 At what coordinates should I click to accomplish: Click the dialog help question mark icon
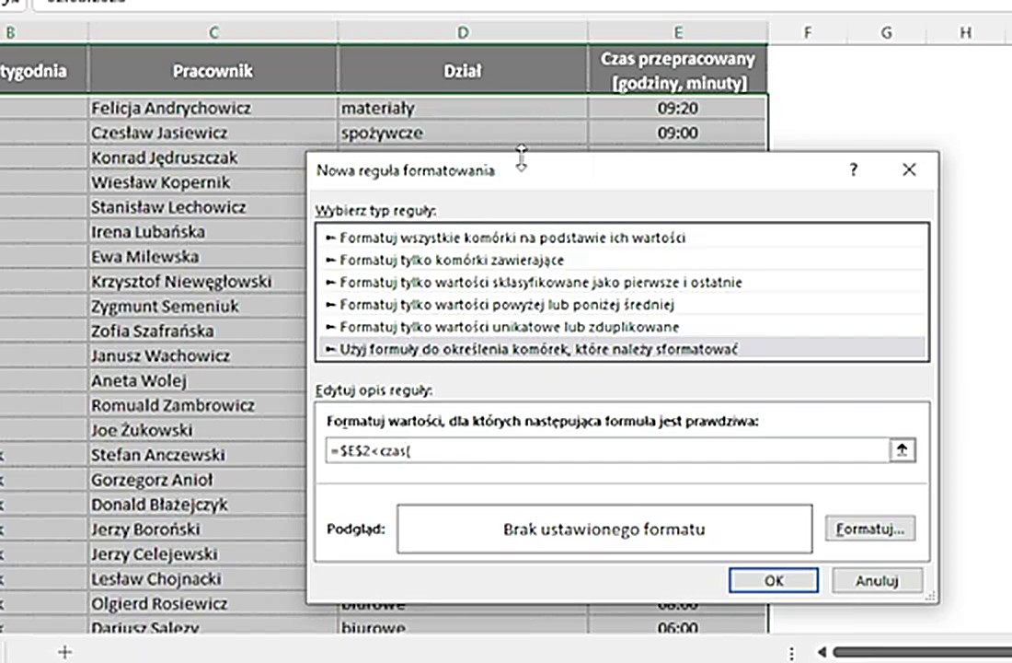click(x=854, y=169)
